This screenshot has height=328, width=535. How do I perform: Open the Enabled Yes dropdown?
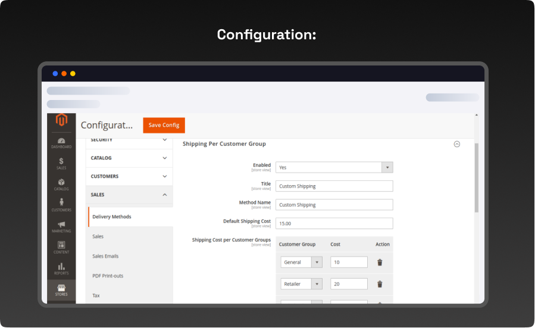(x=334, y=168)
